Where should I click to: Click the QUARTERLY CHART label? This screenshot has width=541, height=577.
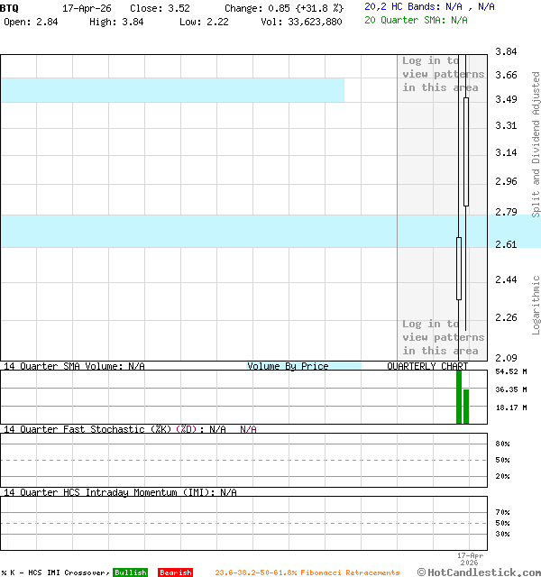[x=427, y=366]
